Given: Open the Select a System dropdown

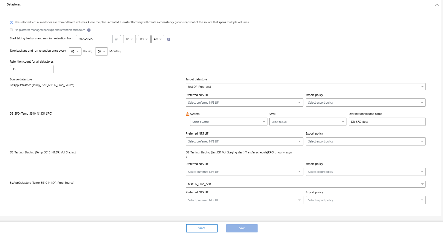Looking at the screenshot, I should click(228, 122).
